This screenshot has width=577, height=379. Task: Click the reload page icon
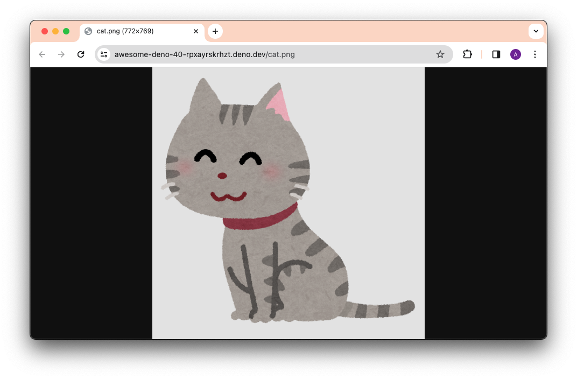(x=81, y=54)
